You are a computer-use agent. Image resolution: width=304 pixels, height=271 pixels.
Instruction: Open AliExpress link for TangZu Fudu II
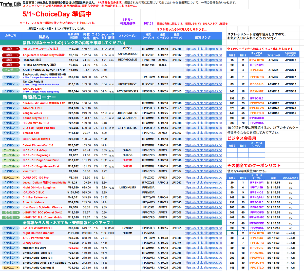pos(203,84)
